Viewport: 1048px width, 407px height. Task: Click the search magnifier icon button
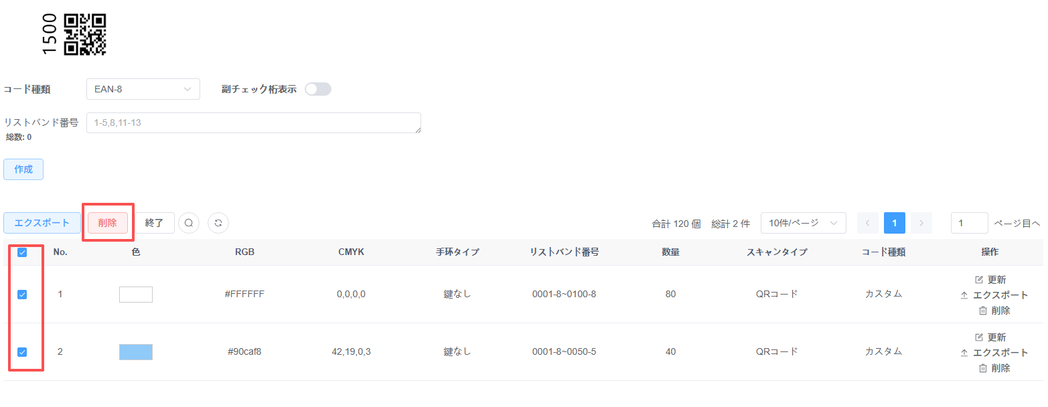(x=189, y=223)
